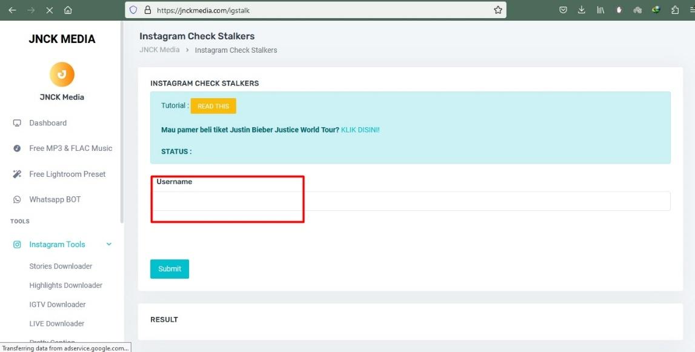The height and width of the screenshot is (352, 695).
Task: Click the white extension icon after library
Action: 619,10
